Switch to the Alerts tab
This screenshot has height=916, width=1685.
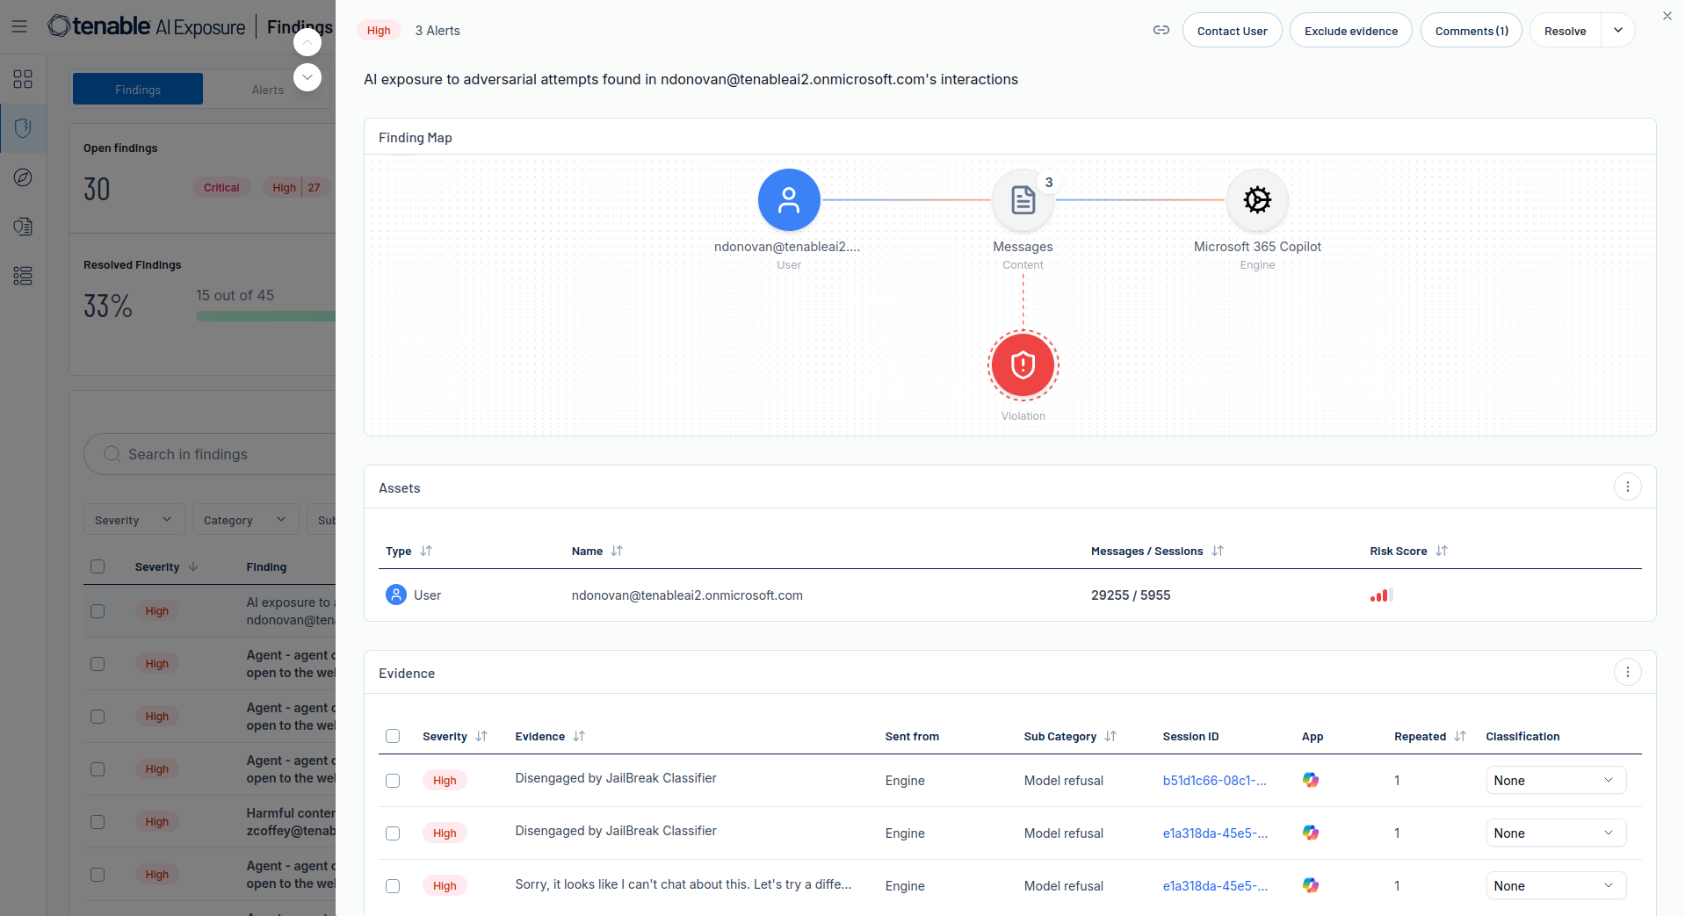click(268, 90)
